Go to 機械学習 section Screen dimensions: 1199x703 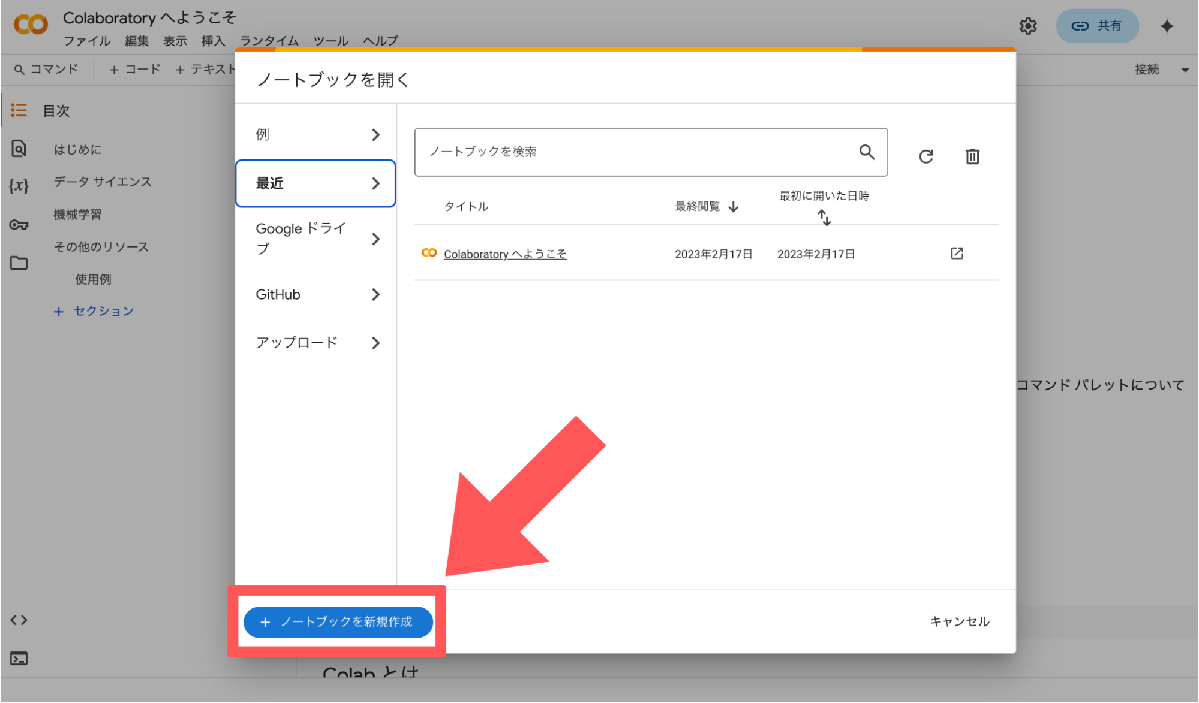tap(77, 215)
